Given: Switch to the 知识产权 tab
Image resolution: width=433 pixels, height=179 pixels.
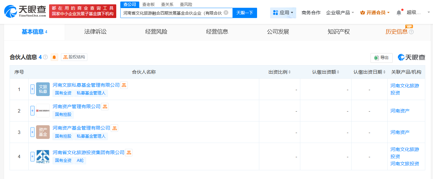Looking at the screenshot, I should coord(339,32).
